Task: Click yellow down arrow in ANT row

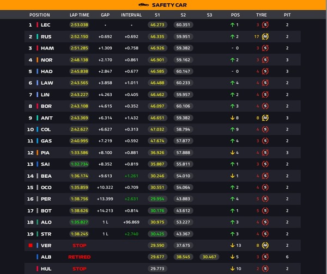Action: [232, 118]
